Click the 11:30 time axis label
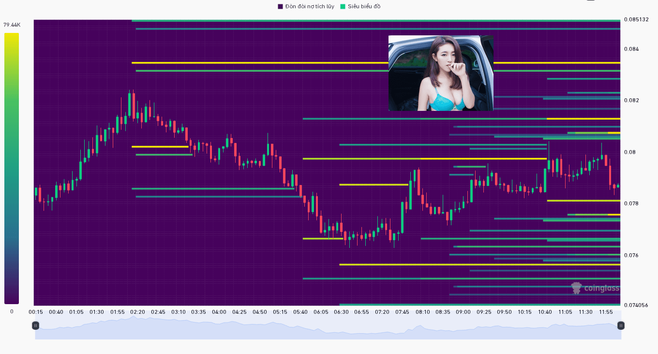Viewport: 658px width, 354px height. coord(585,312)
